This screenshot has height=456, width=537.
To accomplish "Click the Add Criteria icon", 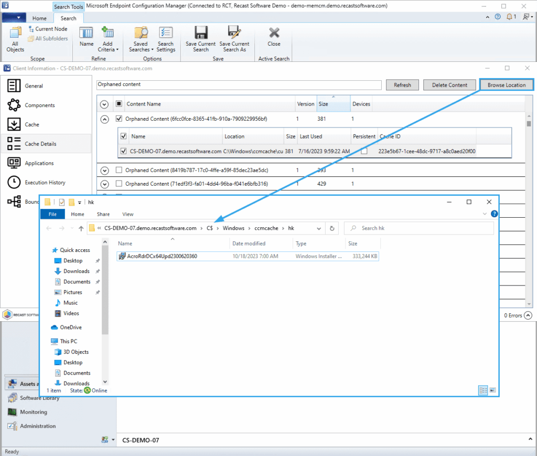I will click(108, 33).
